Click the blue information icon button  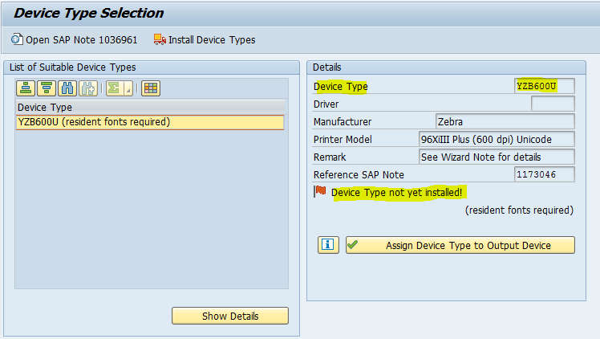click(x=328, y=245)
